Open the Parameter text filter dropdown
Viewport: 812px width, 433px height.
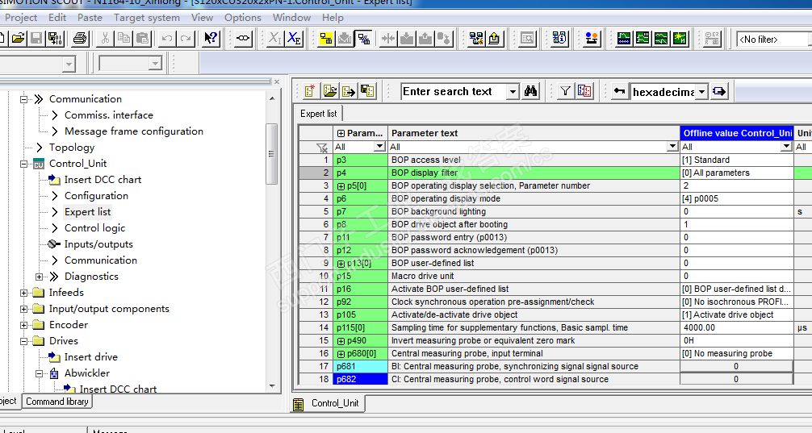click(672, 148)
